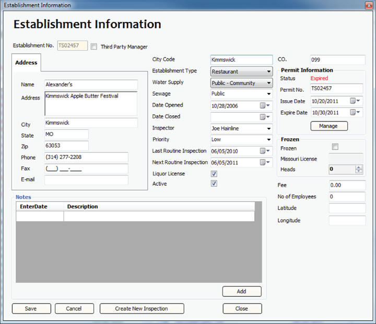Click the State field showing MO
Viewport: 376px width, 324px height.
pyautogui.click(x=66, y=134)
